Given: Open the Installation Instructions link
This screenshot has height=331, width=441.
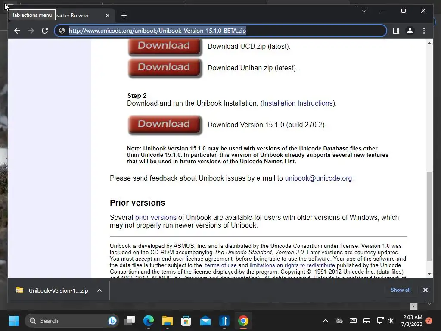Looking at the screenshot, I should (298, 103).
